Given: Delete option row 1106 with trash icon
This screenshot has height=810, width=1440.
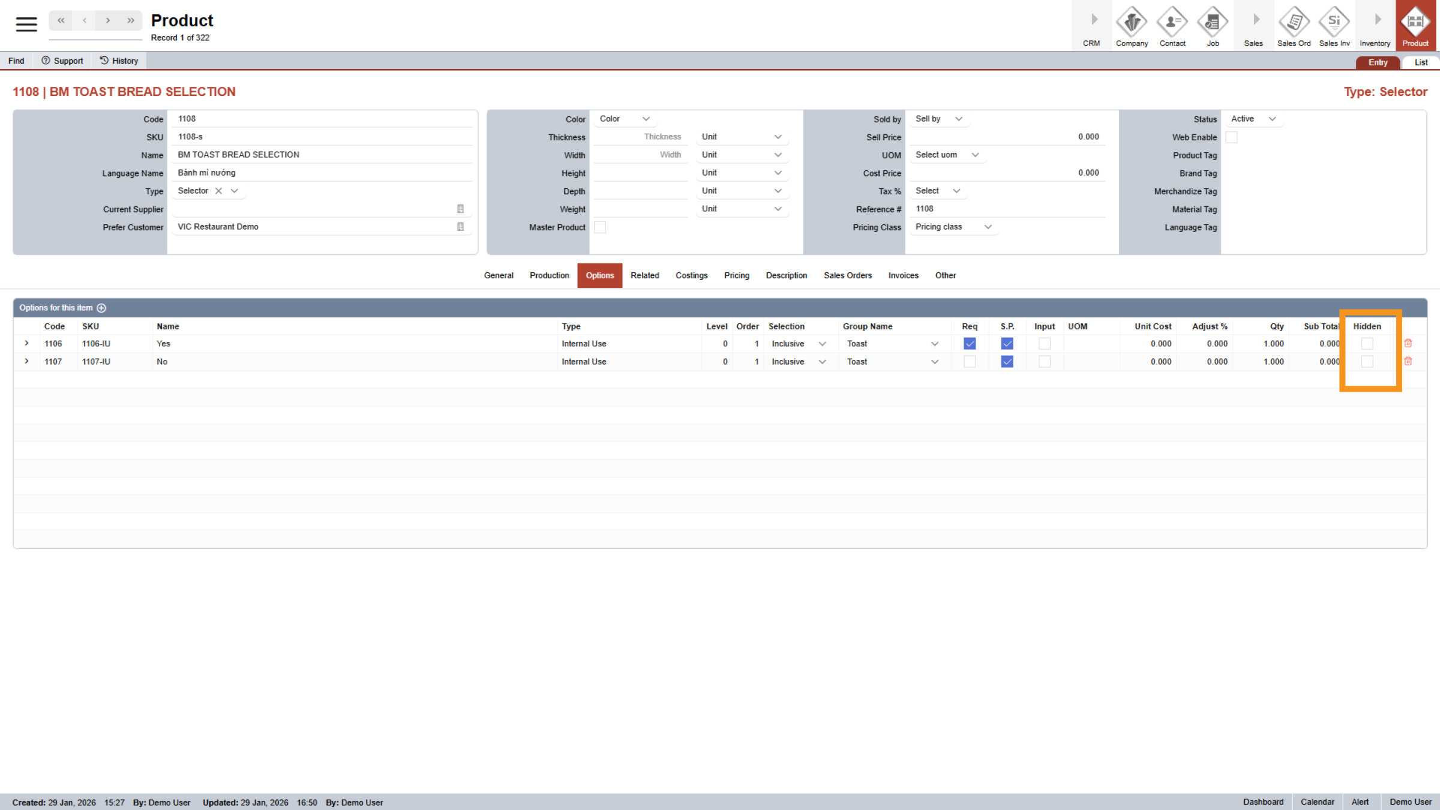Looking at the screenshot, I should (x=1408, y=343).
